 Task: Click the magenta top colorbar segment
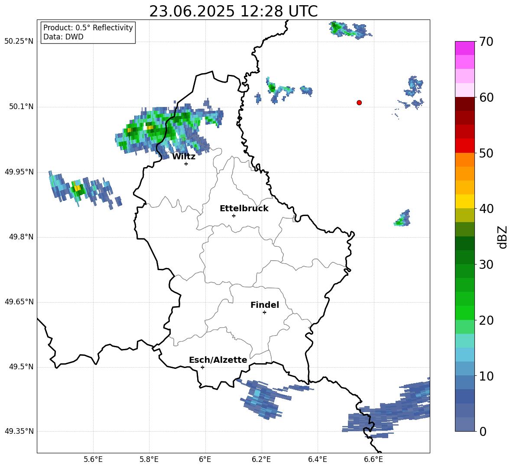pos(464,48)
